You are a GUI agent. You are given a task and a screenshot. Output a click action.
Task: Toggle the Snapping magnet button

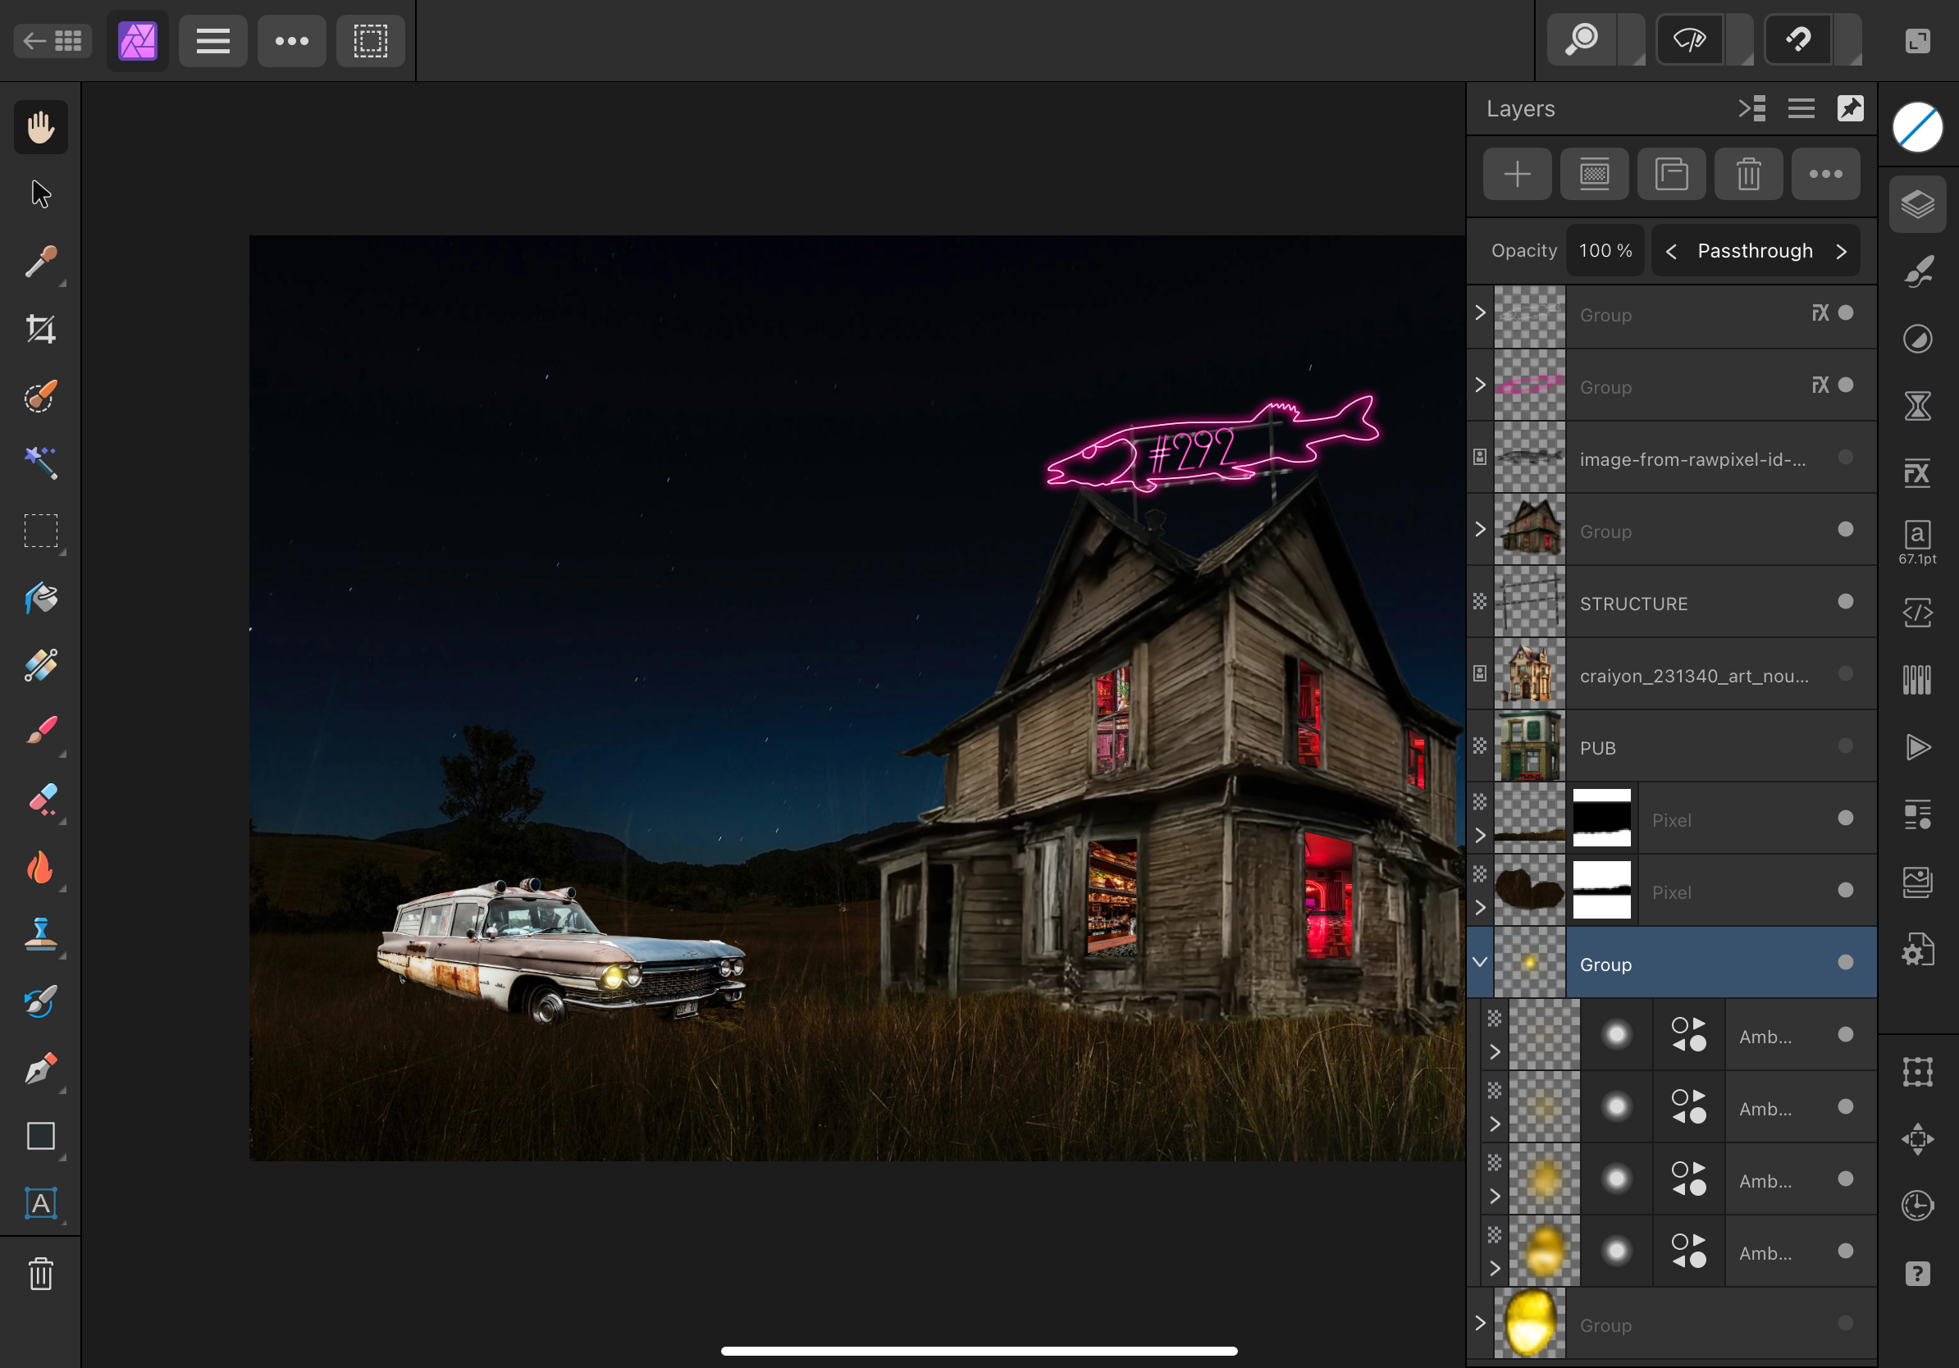(1797, 40)
